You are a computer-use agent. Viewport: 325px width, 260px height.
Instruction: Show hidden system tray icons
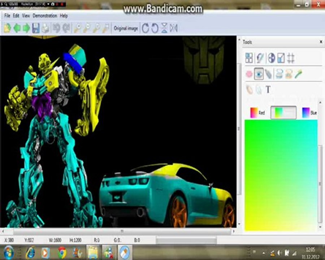[x=264, y=253]
